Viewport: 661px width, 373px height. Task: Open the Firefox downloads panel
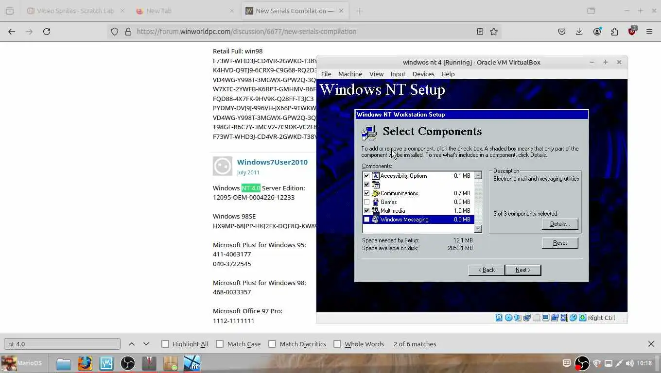[x=579, y=32]
